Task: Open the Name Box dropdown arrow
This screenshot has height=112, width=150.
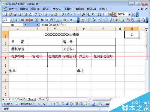Action: click(25, 25)
